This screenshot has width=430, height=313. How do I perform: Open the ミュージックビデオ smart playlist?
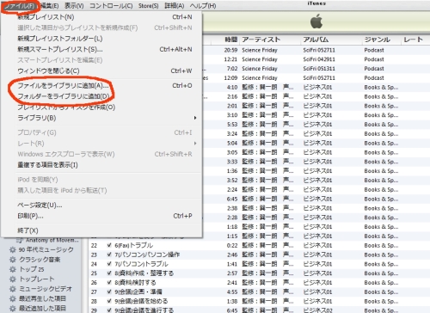click(46, 289)
